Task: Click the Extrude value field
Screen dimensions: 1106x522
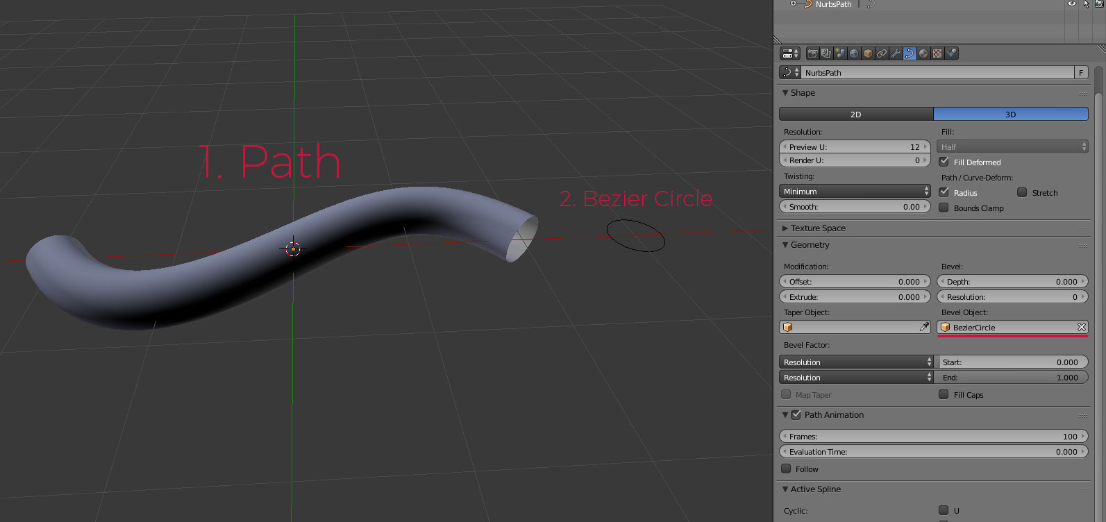Action: 855,297
